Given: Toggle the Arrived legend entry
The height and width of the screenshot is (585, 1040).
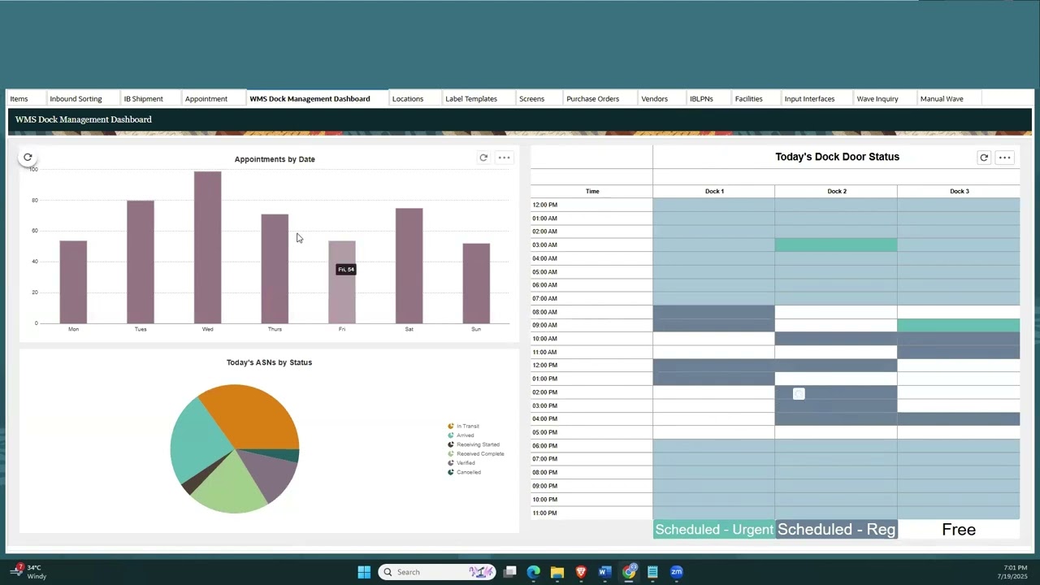Looking at the screenshot, I should pyautogui.click(x=461, y=435).
